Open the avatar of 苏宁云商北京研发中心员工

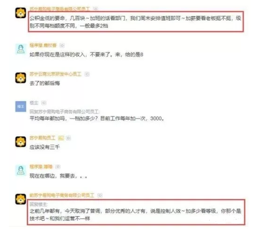tap(21, 78)
